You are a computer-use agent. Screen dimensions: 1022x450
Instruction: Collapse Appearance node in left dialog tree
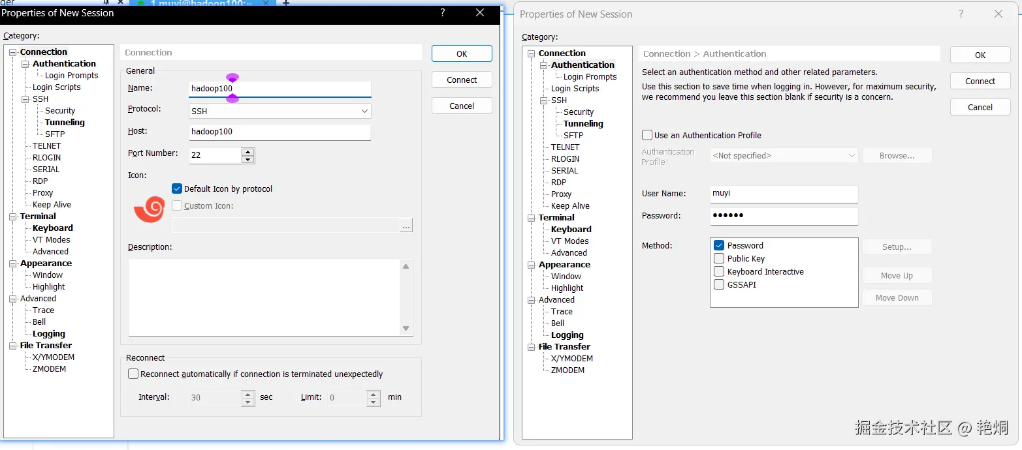[x=13, y=263]
